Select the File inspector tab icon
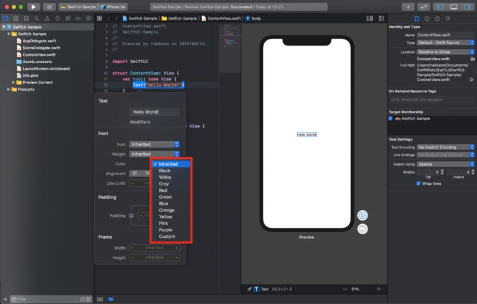This screenshot has width=477, height=304. [x=417, y=18]
